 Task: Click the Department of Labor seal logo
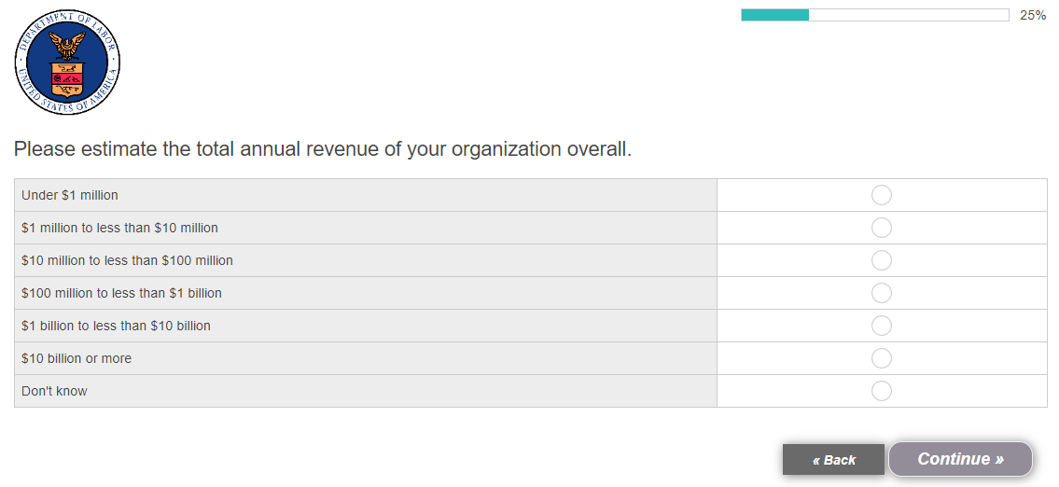(67, 63)
